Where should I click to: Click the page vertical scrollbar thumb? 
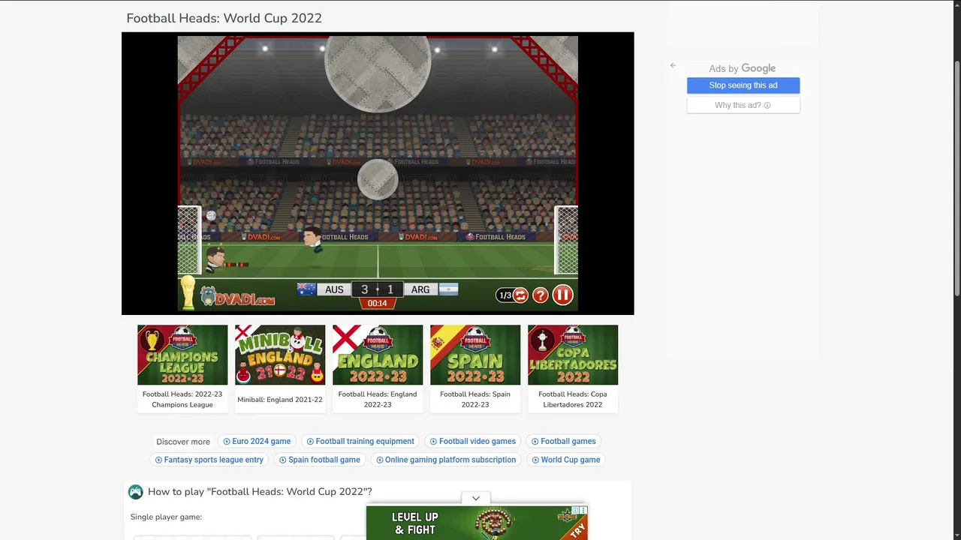pos(956,177)
